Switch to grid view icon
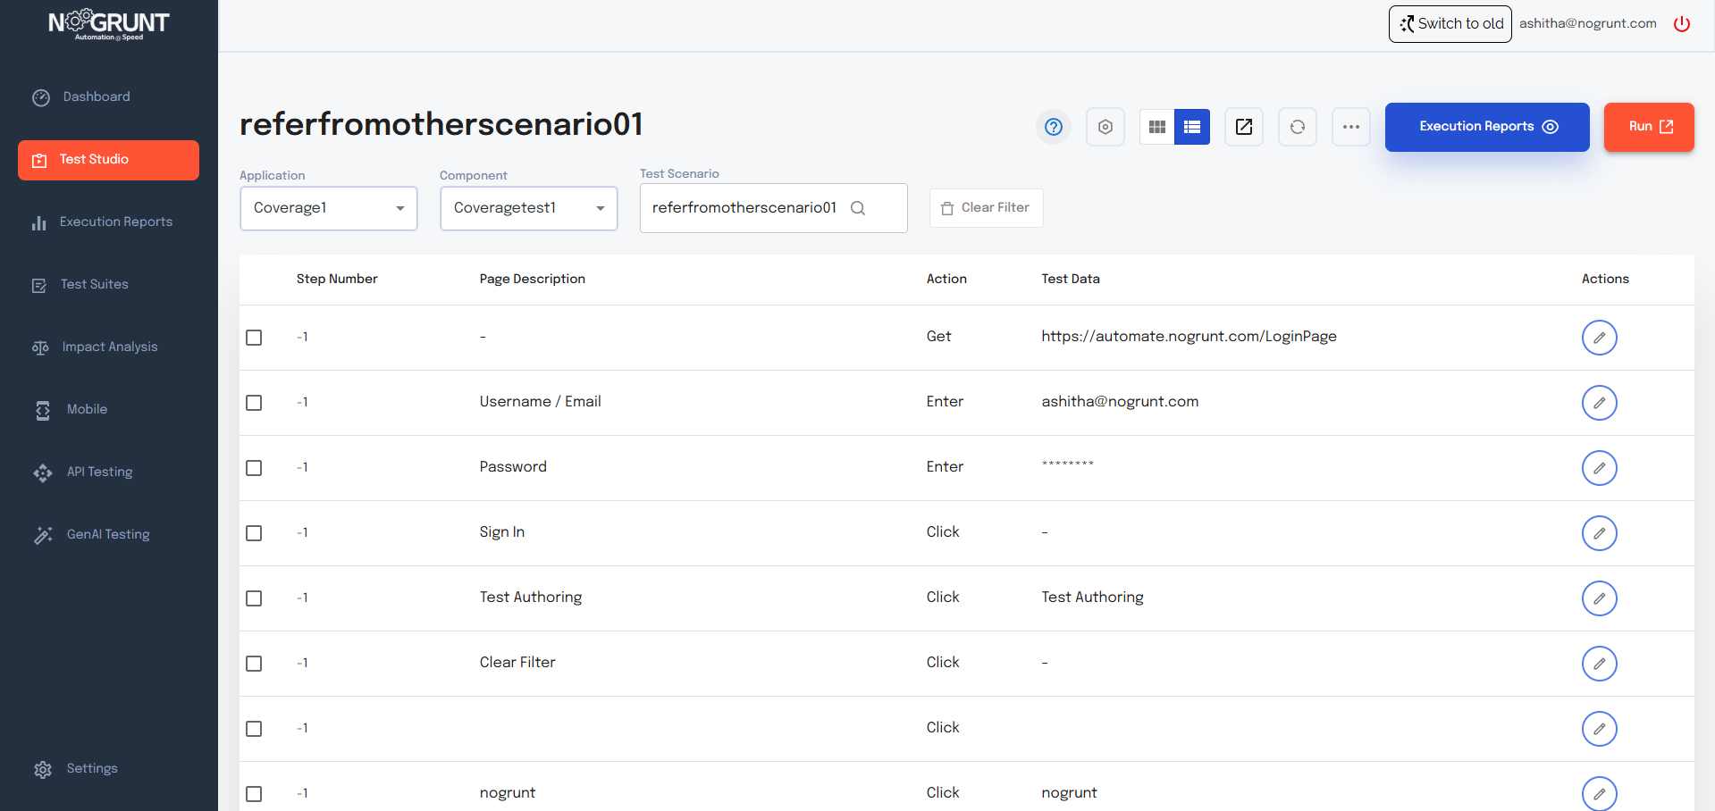 [1157, 127]
